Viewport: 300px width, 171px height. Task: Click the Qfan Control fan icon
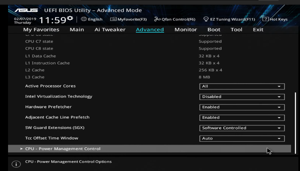pos(157,19)
